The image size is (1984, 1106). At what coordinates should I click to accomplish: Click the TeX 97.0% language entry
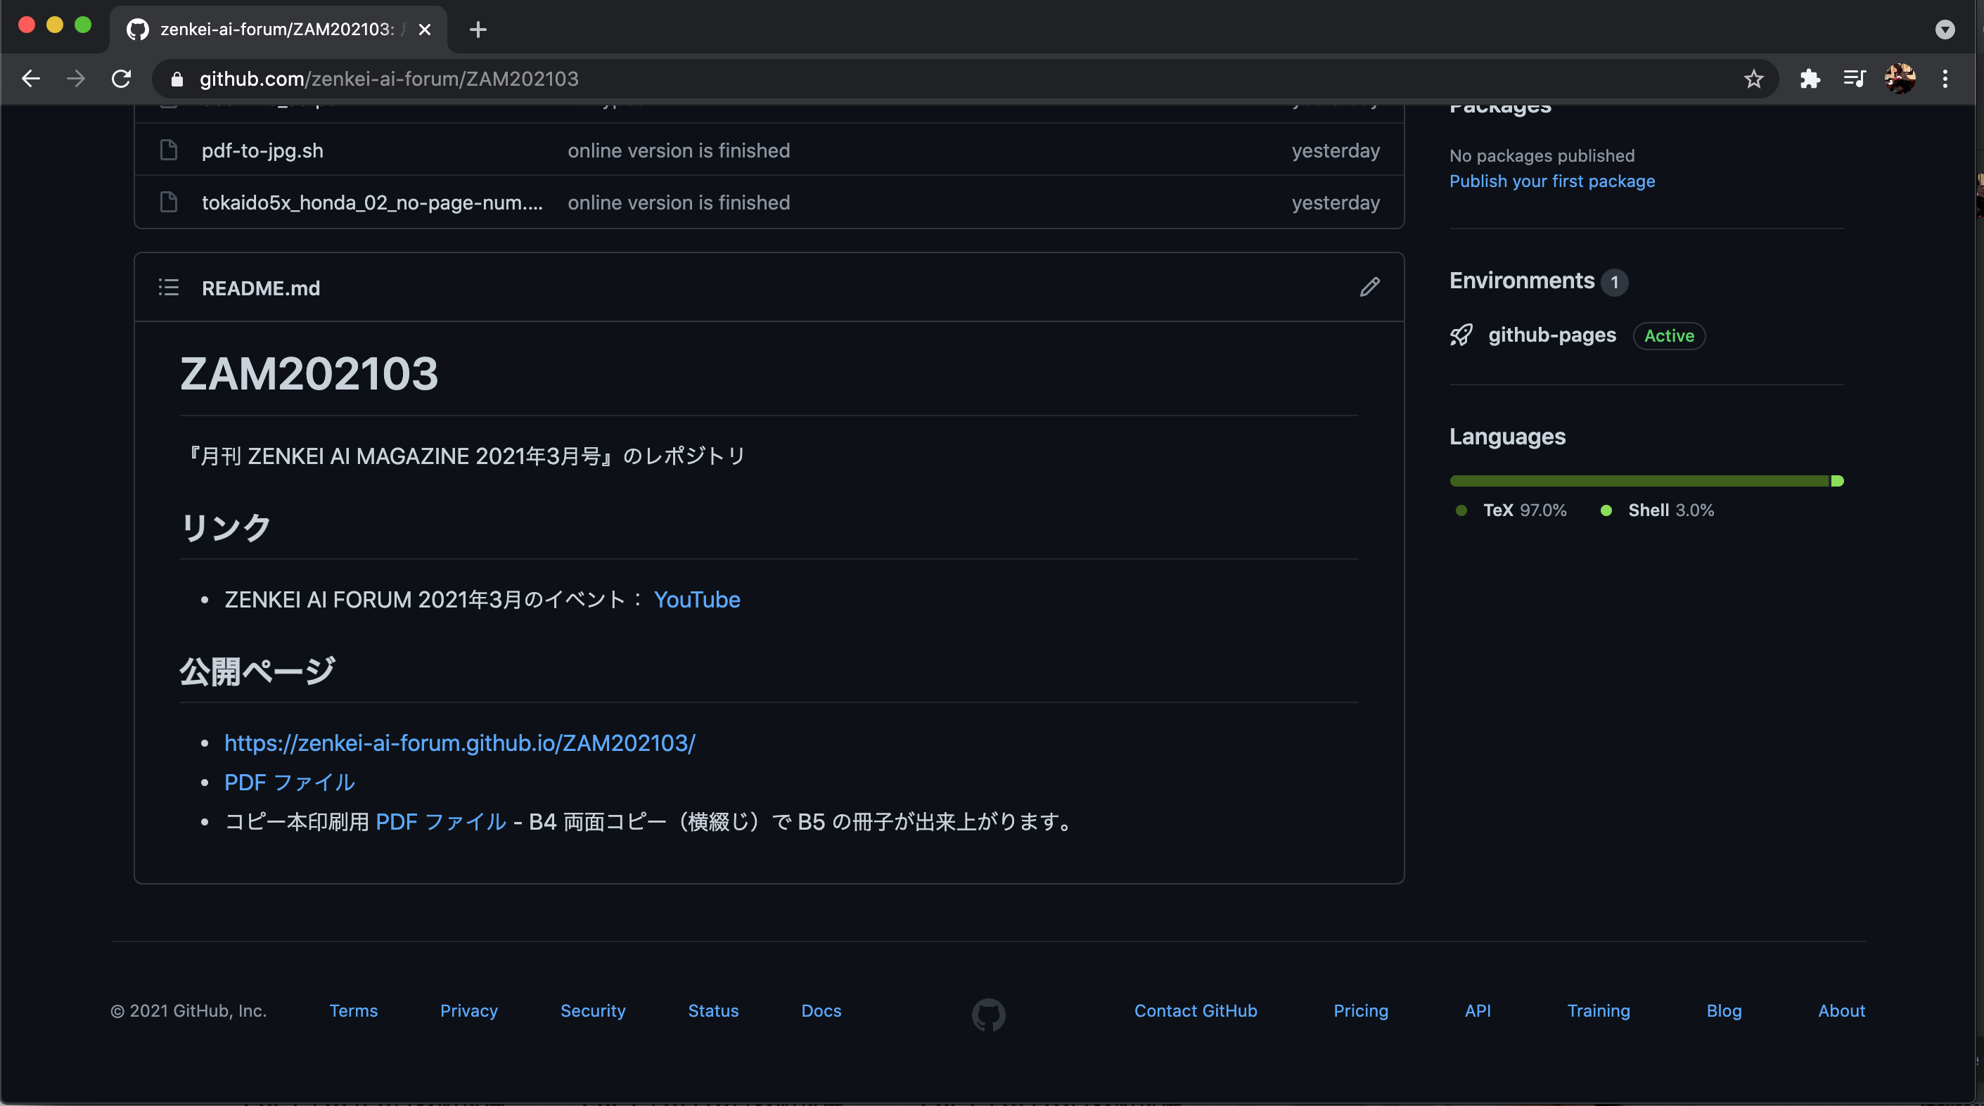1511,510
